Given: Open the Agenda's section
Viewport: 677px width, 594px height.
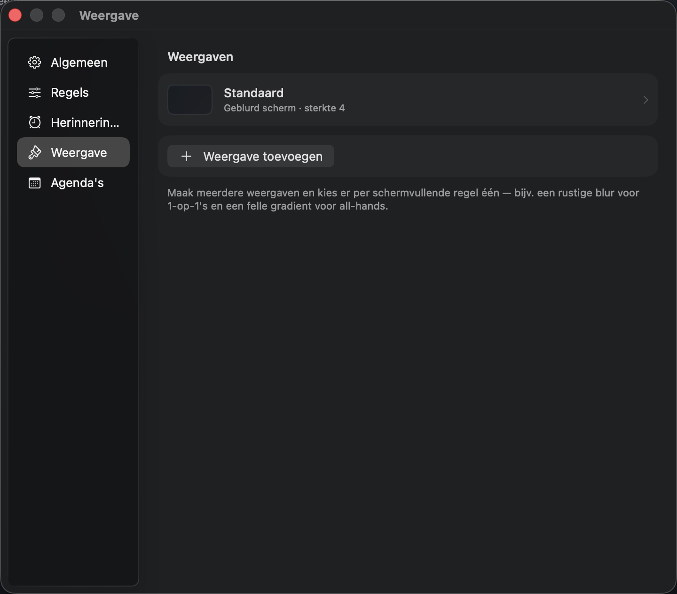Looking at the screenshot, I should [x=73, y=183].
